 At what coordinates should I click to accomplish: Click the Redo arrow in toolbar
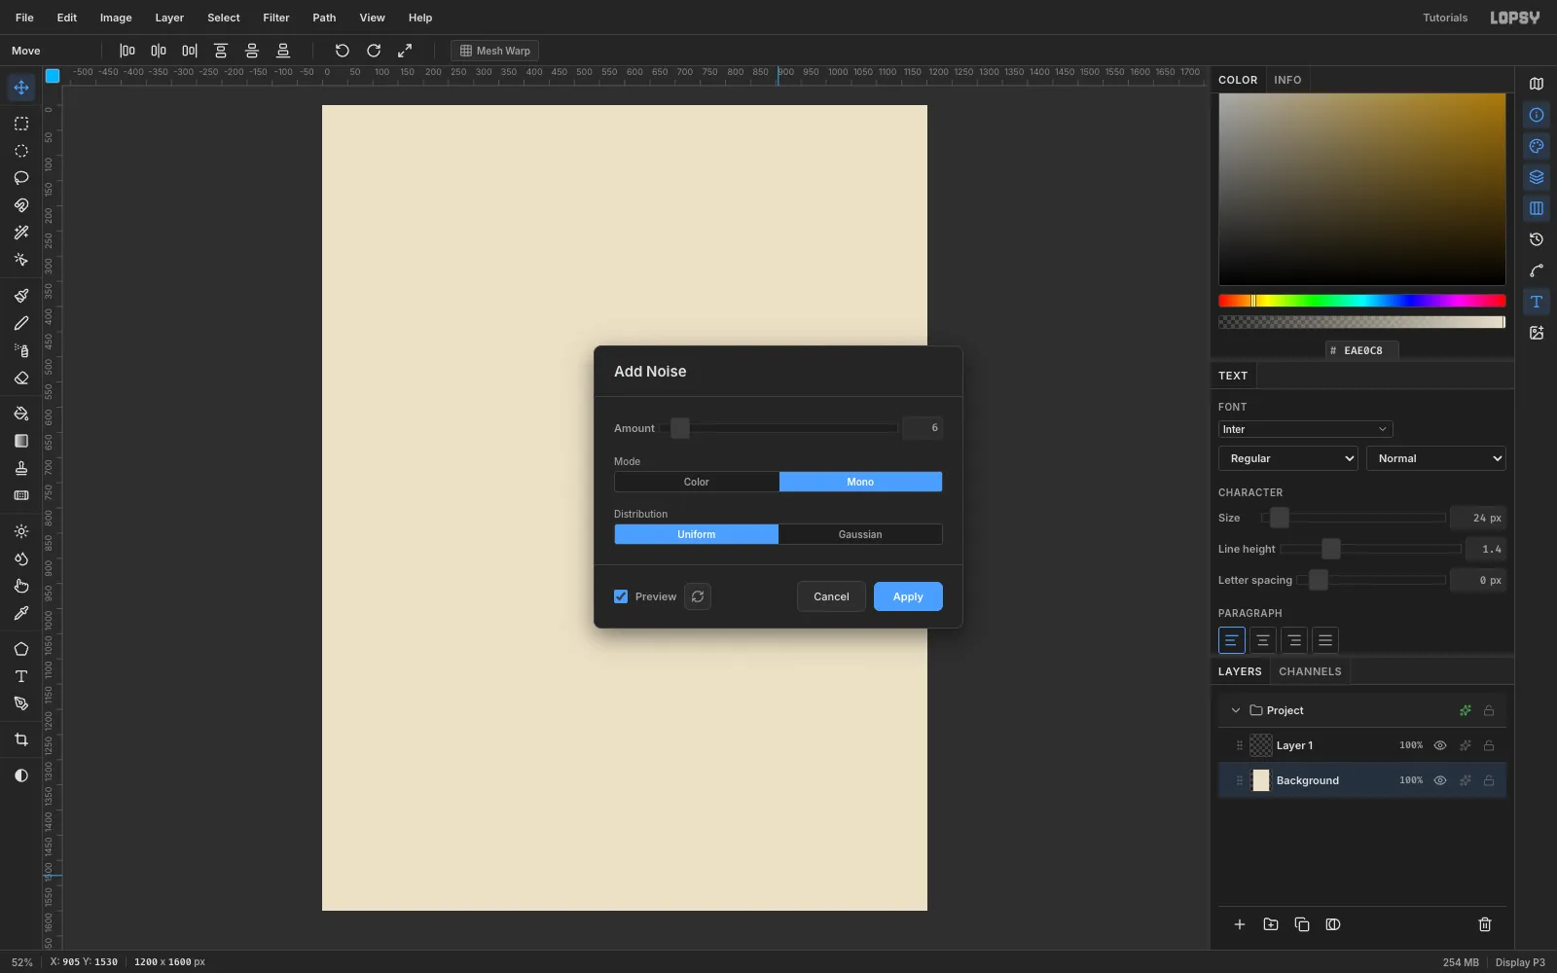pos(373,51)
